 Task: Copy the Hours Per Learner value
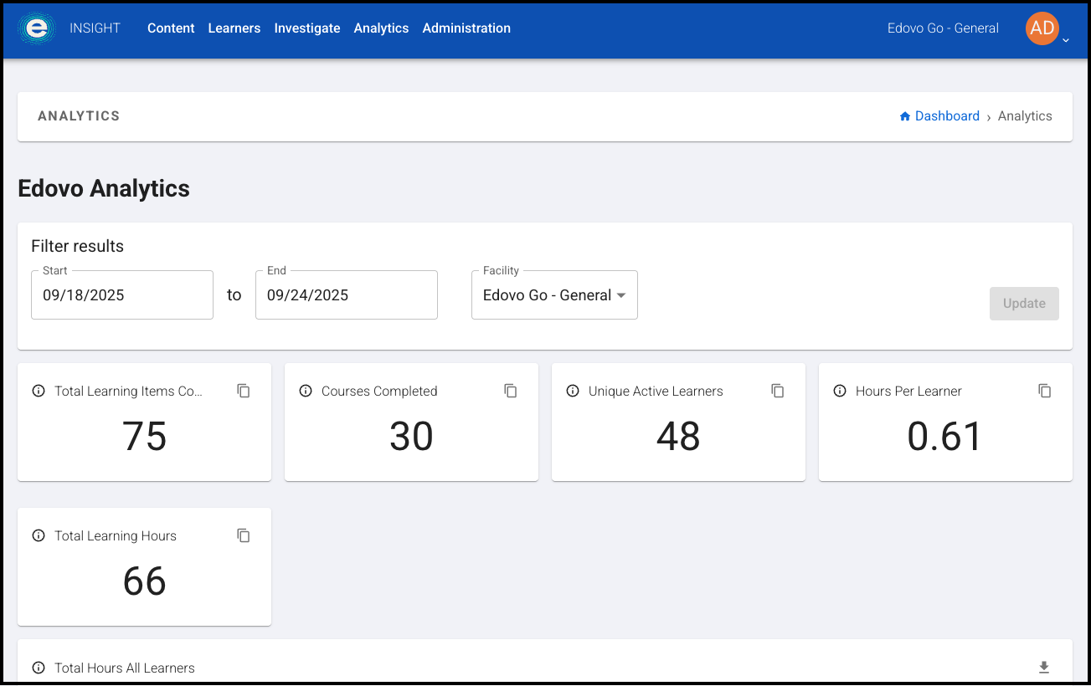1045,391
